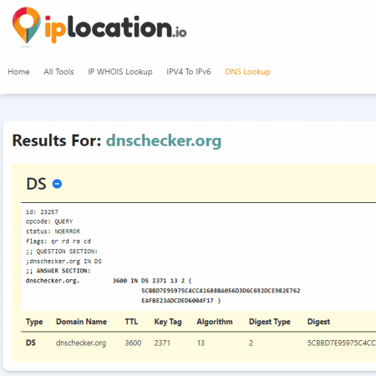376x376 pixels.
Task: Click the Domain Name column header
Action: point(81,322)
